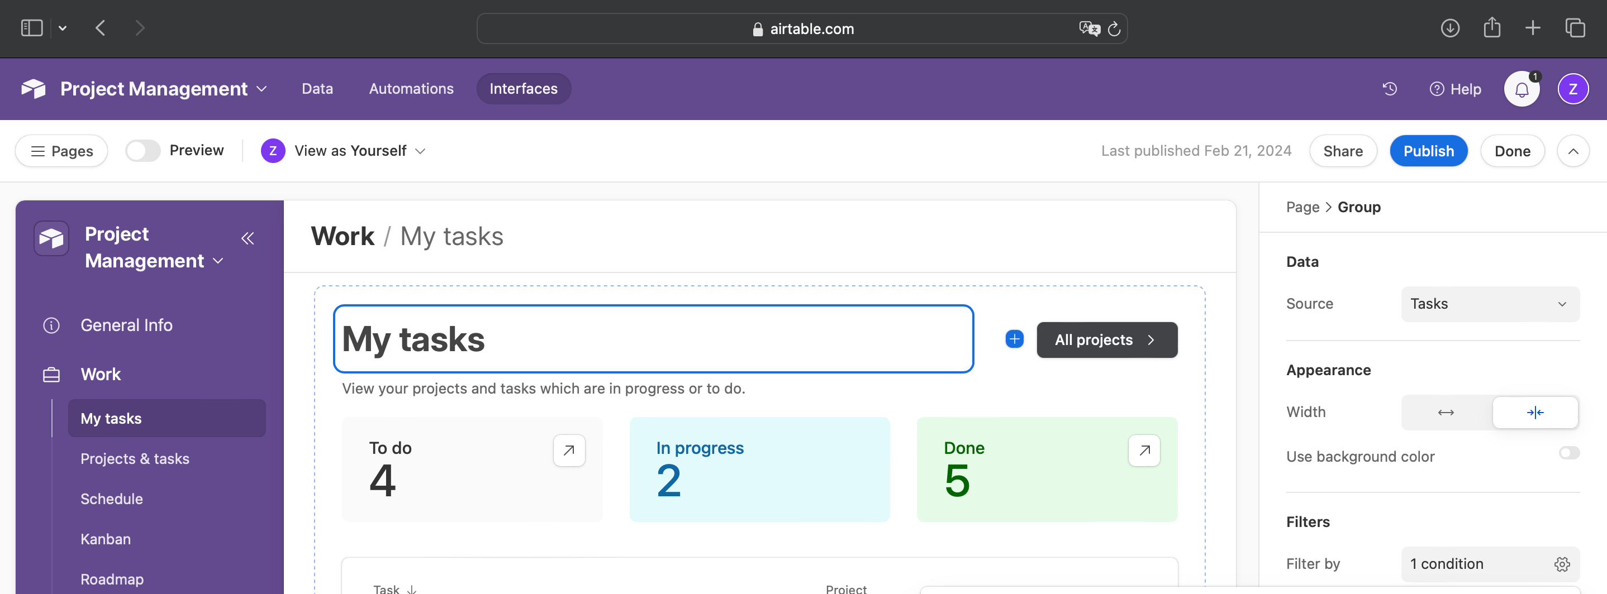Click the blue Publish button

(x=1428, y=151)
